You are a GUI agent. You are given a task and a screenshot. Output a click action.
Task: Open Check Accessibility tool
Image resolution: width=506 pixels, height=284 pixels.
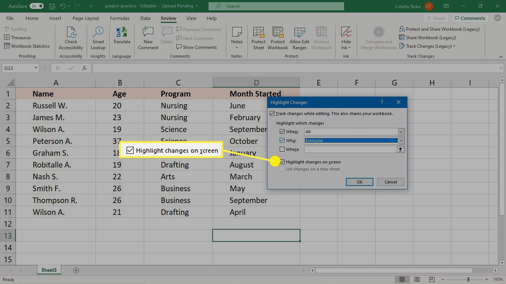[x=71, y=38]
